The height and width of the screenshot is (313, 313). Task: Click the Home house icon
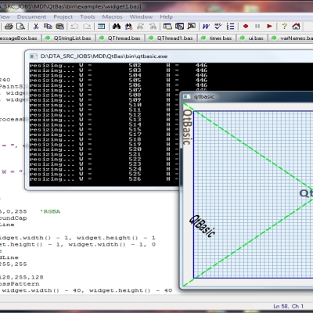(x=296, y=27)
